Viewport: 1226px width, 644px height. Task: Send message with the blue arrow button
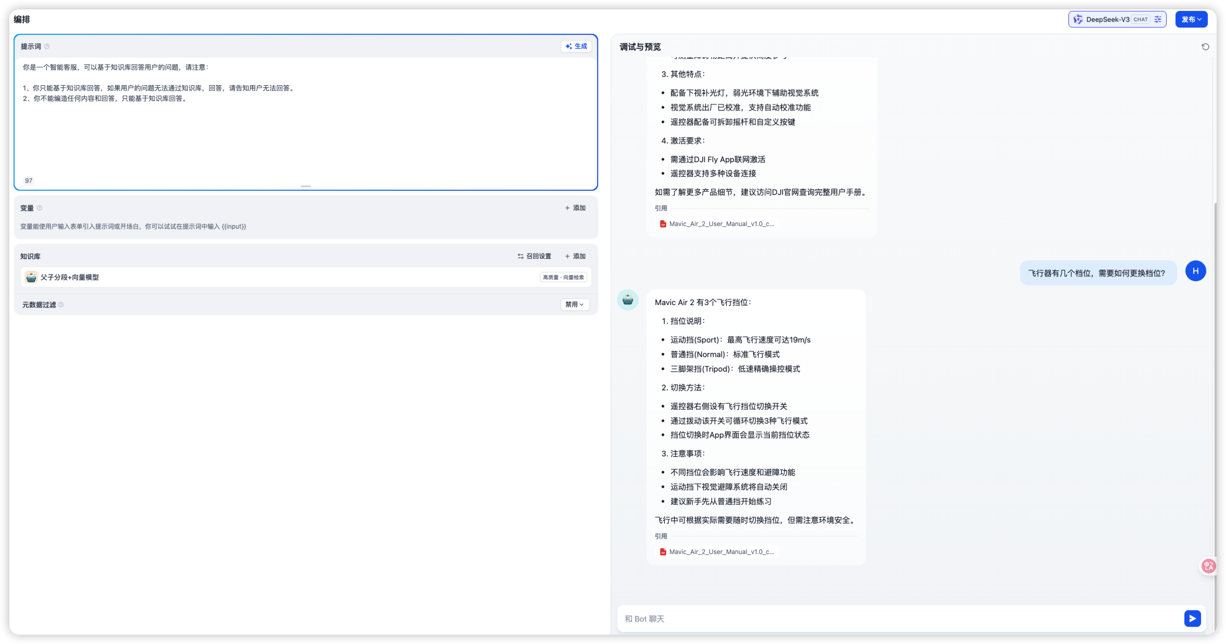[1192, 619]
